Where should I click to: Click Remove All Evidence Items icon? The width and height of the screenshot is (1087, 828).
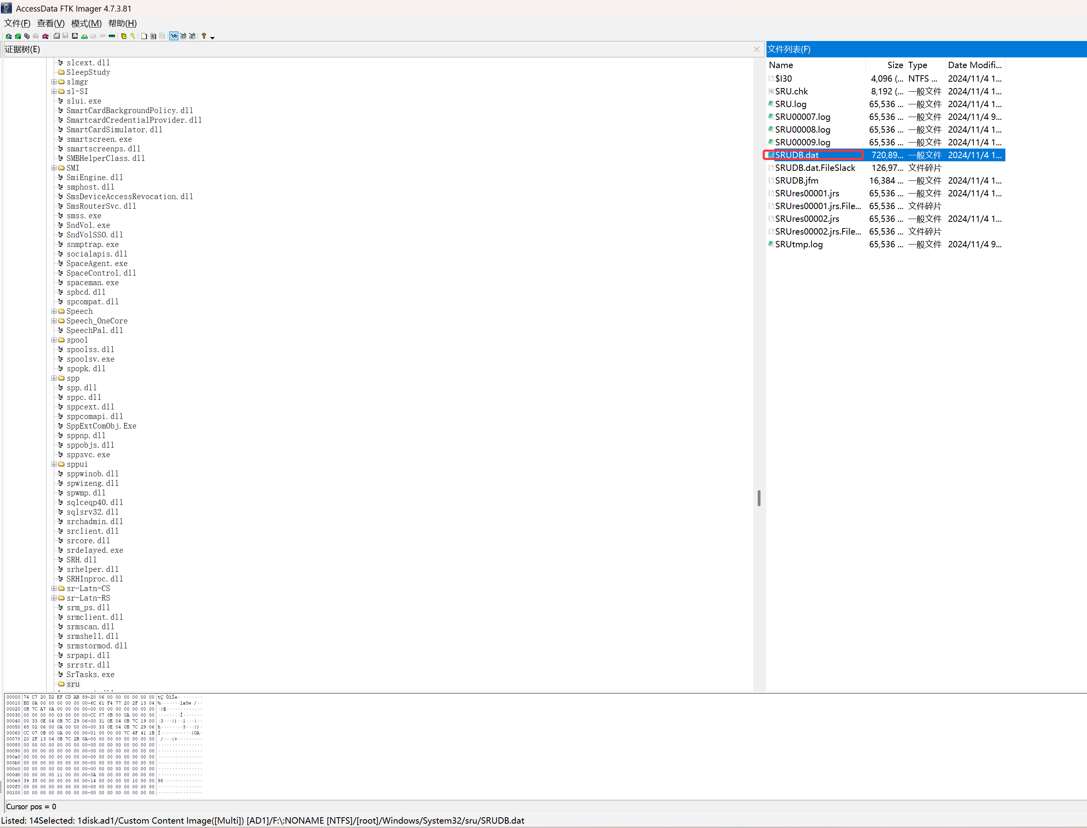click(x=45, y=36)
